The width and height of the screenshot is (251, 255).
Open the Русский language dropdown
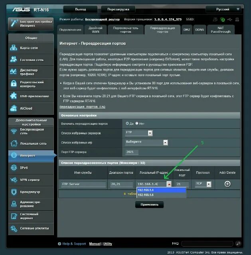coord(223,9)
